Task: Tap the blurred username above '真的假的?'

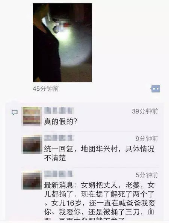Action: click(59, 111)
